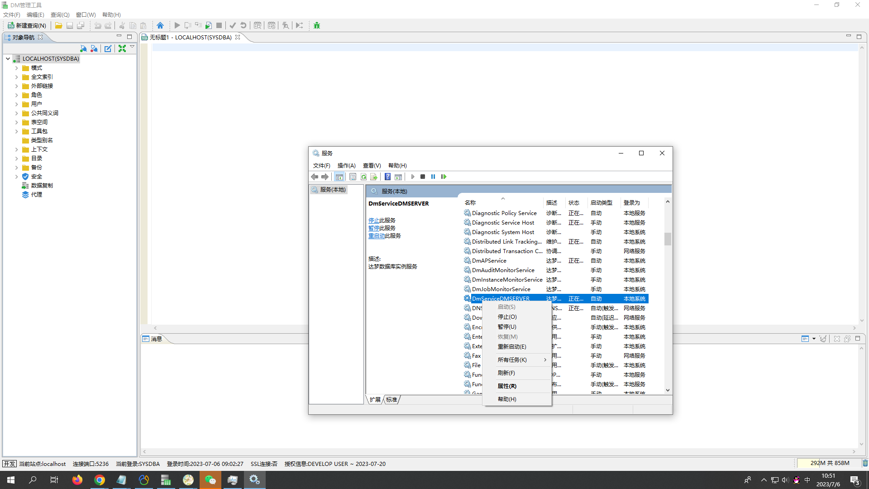Screen dimensions: 869x489
Task: Select 属性(R) from the context menu
Action: click(x=507, y=386)
